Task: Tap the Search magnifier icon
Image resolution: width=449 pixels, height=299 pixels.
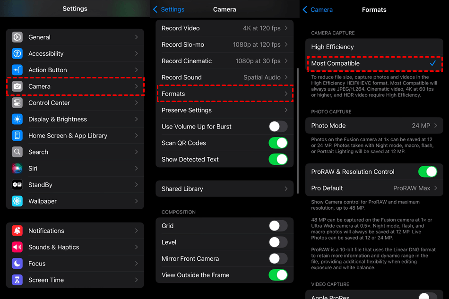Action: tap(17, 152)
